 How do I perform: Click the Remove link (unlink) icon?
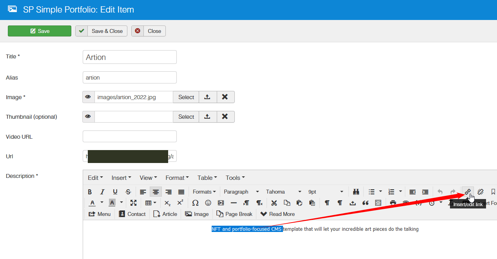481,192
